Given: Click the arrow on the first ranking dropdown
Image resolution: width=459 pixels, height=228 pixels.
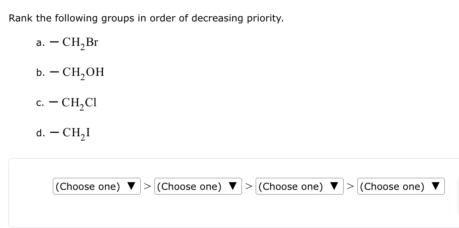Looking at the screenshot, I should 132,186.
